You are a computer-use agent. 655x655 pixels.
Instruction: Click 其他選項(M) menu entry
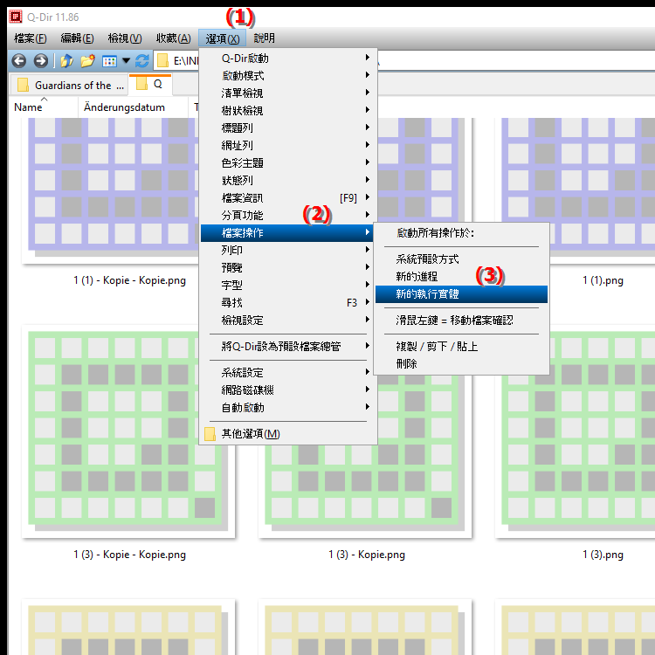click(289, 434)
